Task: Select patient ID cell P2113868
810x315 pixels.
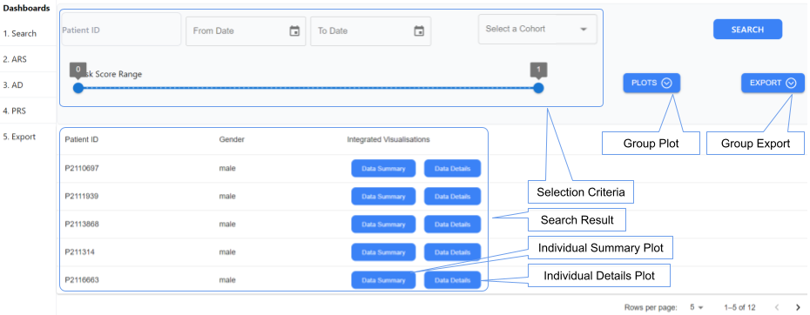Action: tap(82, 225)
